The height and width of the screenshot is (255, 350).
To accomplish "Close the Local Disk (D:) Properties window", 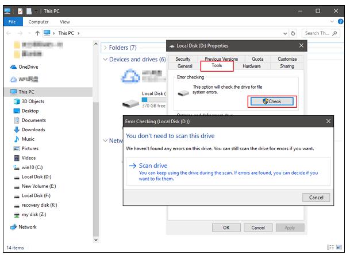I will (301, 46).
